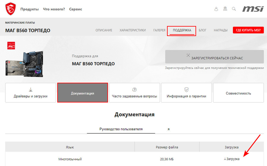This screenshot has height=166, width=267.
Task: Open the Совместимость section
Action: point(239,92)
